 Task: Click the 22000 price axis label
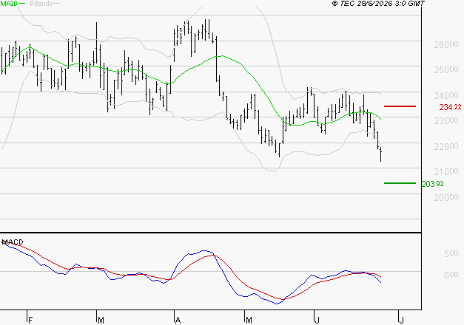[x=446, y=147]
